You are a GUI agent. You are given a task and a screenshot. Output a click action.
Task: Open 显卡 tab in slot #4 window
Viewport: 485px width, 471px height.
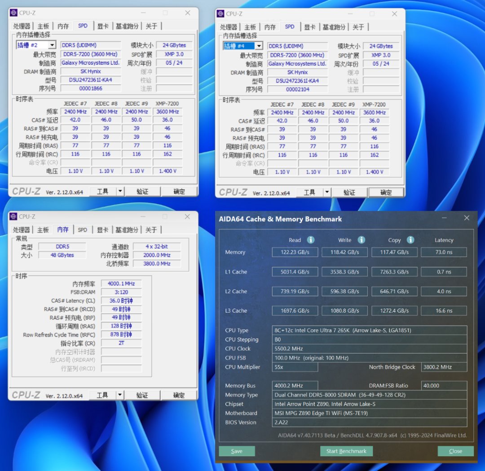(x=309, y=27)
